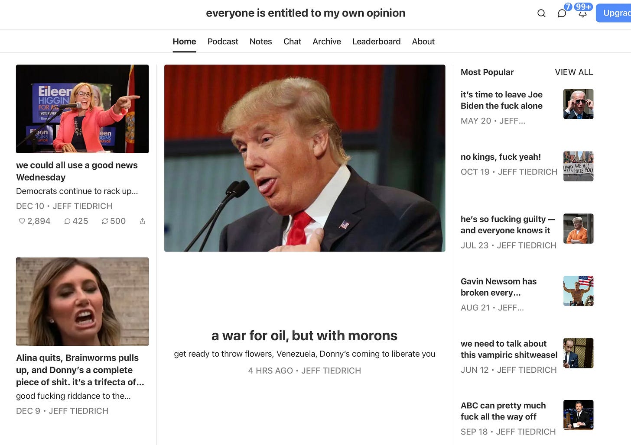Like the good news Wednesday post
The image size is (631, 445).
35,221
